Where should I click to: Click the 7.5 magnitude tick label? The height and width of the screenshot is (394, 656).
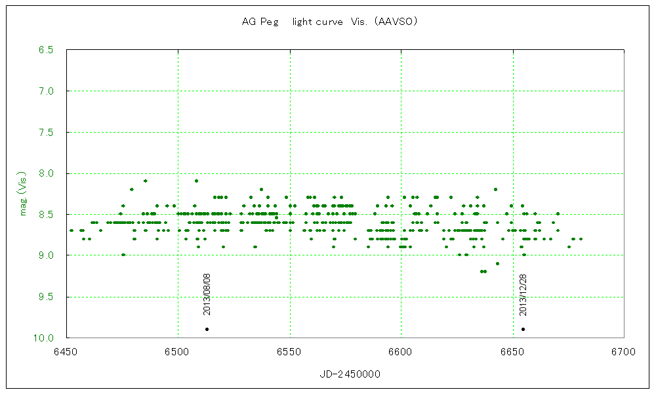coord(45,133)
